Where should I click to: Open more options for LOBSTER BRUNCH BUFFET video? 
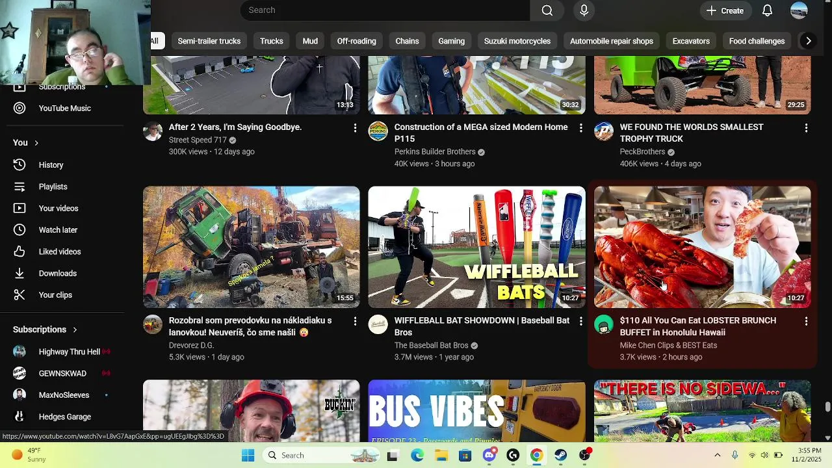(806, 321)
